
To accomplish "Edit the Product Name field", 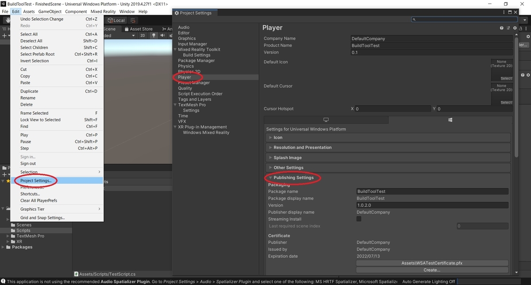I will point(431,46).
